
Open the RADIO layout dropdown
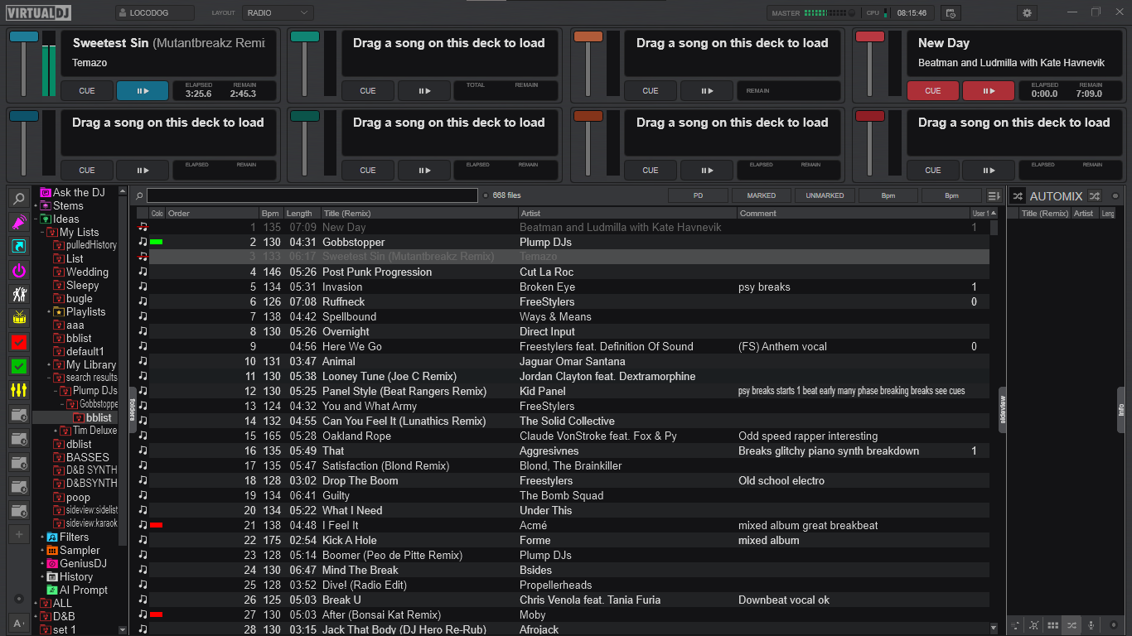(278, 13)
